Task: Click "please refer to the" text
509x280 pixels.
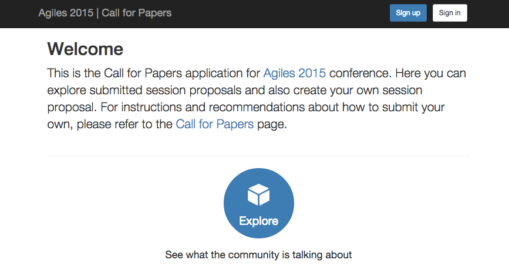Action: tap(124, 124)
